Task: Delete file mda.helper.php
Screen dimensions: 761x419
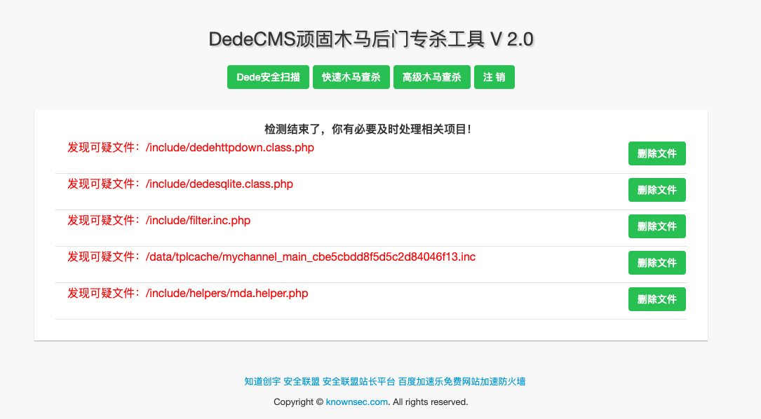Action: 656,299
